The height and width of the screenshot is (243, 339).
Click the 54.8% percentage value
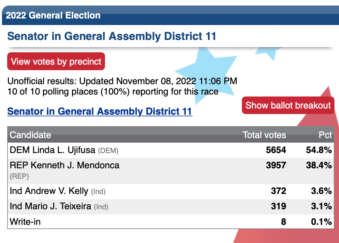point(319,150)
